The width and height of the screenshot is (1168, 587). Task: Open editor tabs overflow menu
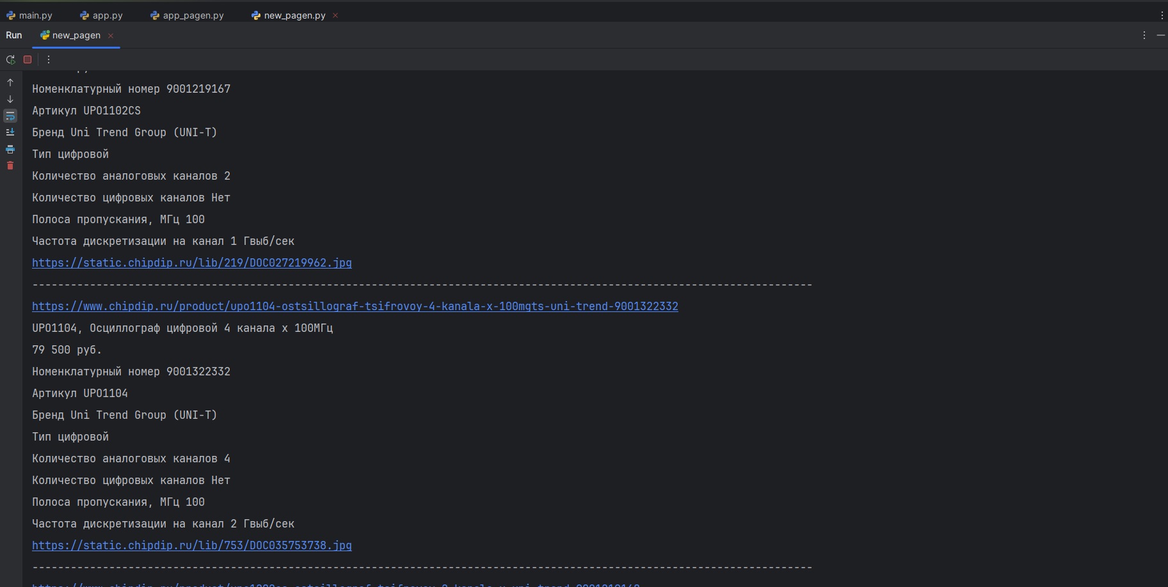1162,15
